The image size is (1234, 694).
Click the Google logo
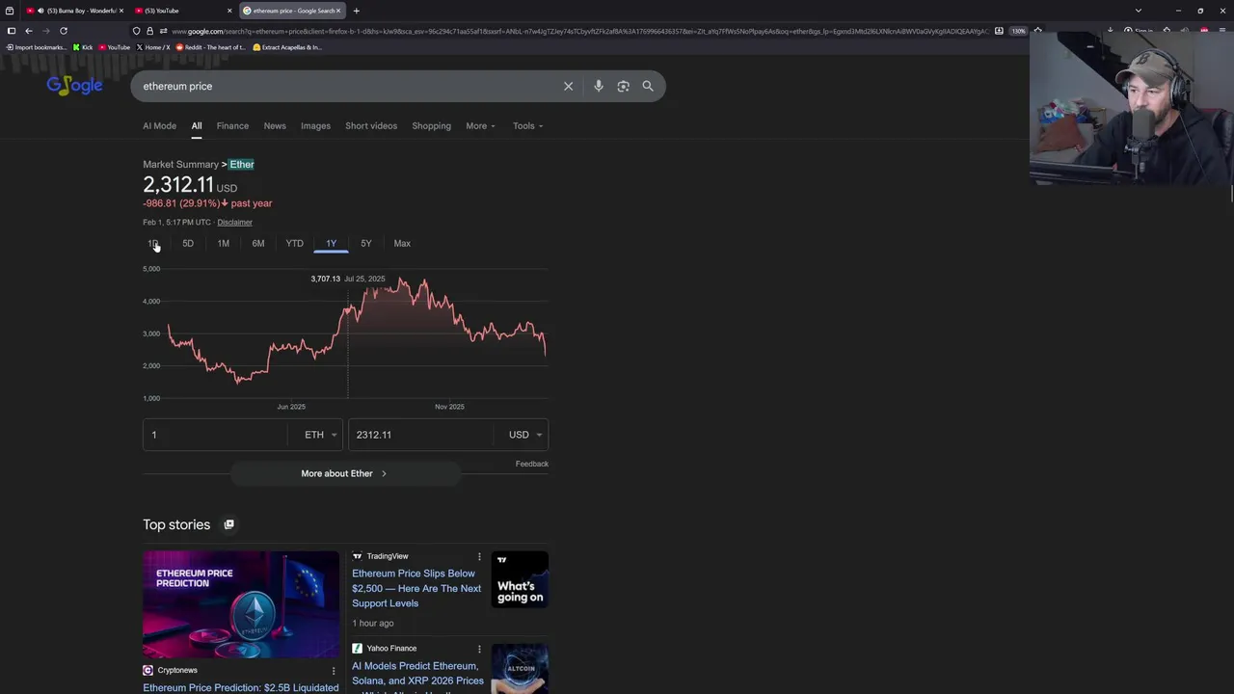coord(74,86)
